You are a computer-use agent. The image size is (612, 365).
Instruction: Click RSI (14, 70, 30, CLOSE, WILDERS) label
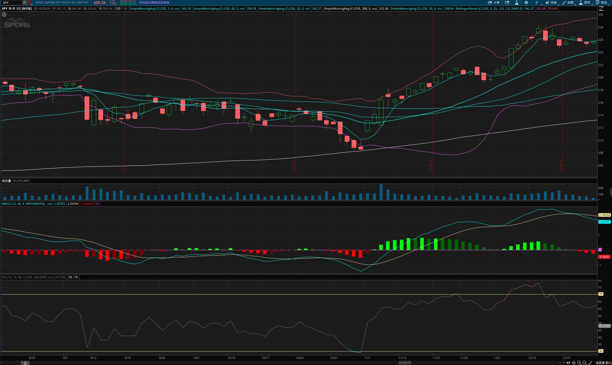coord(28,277)
